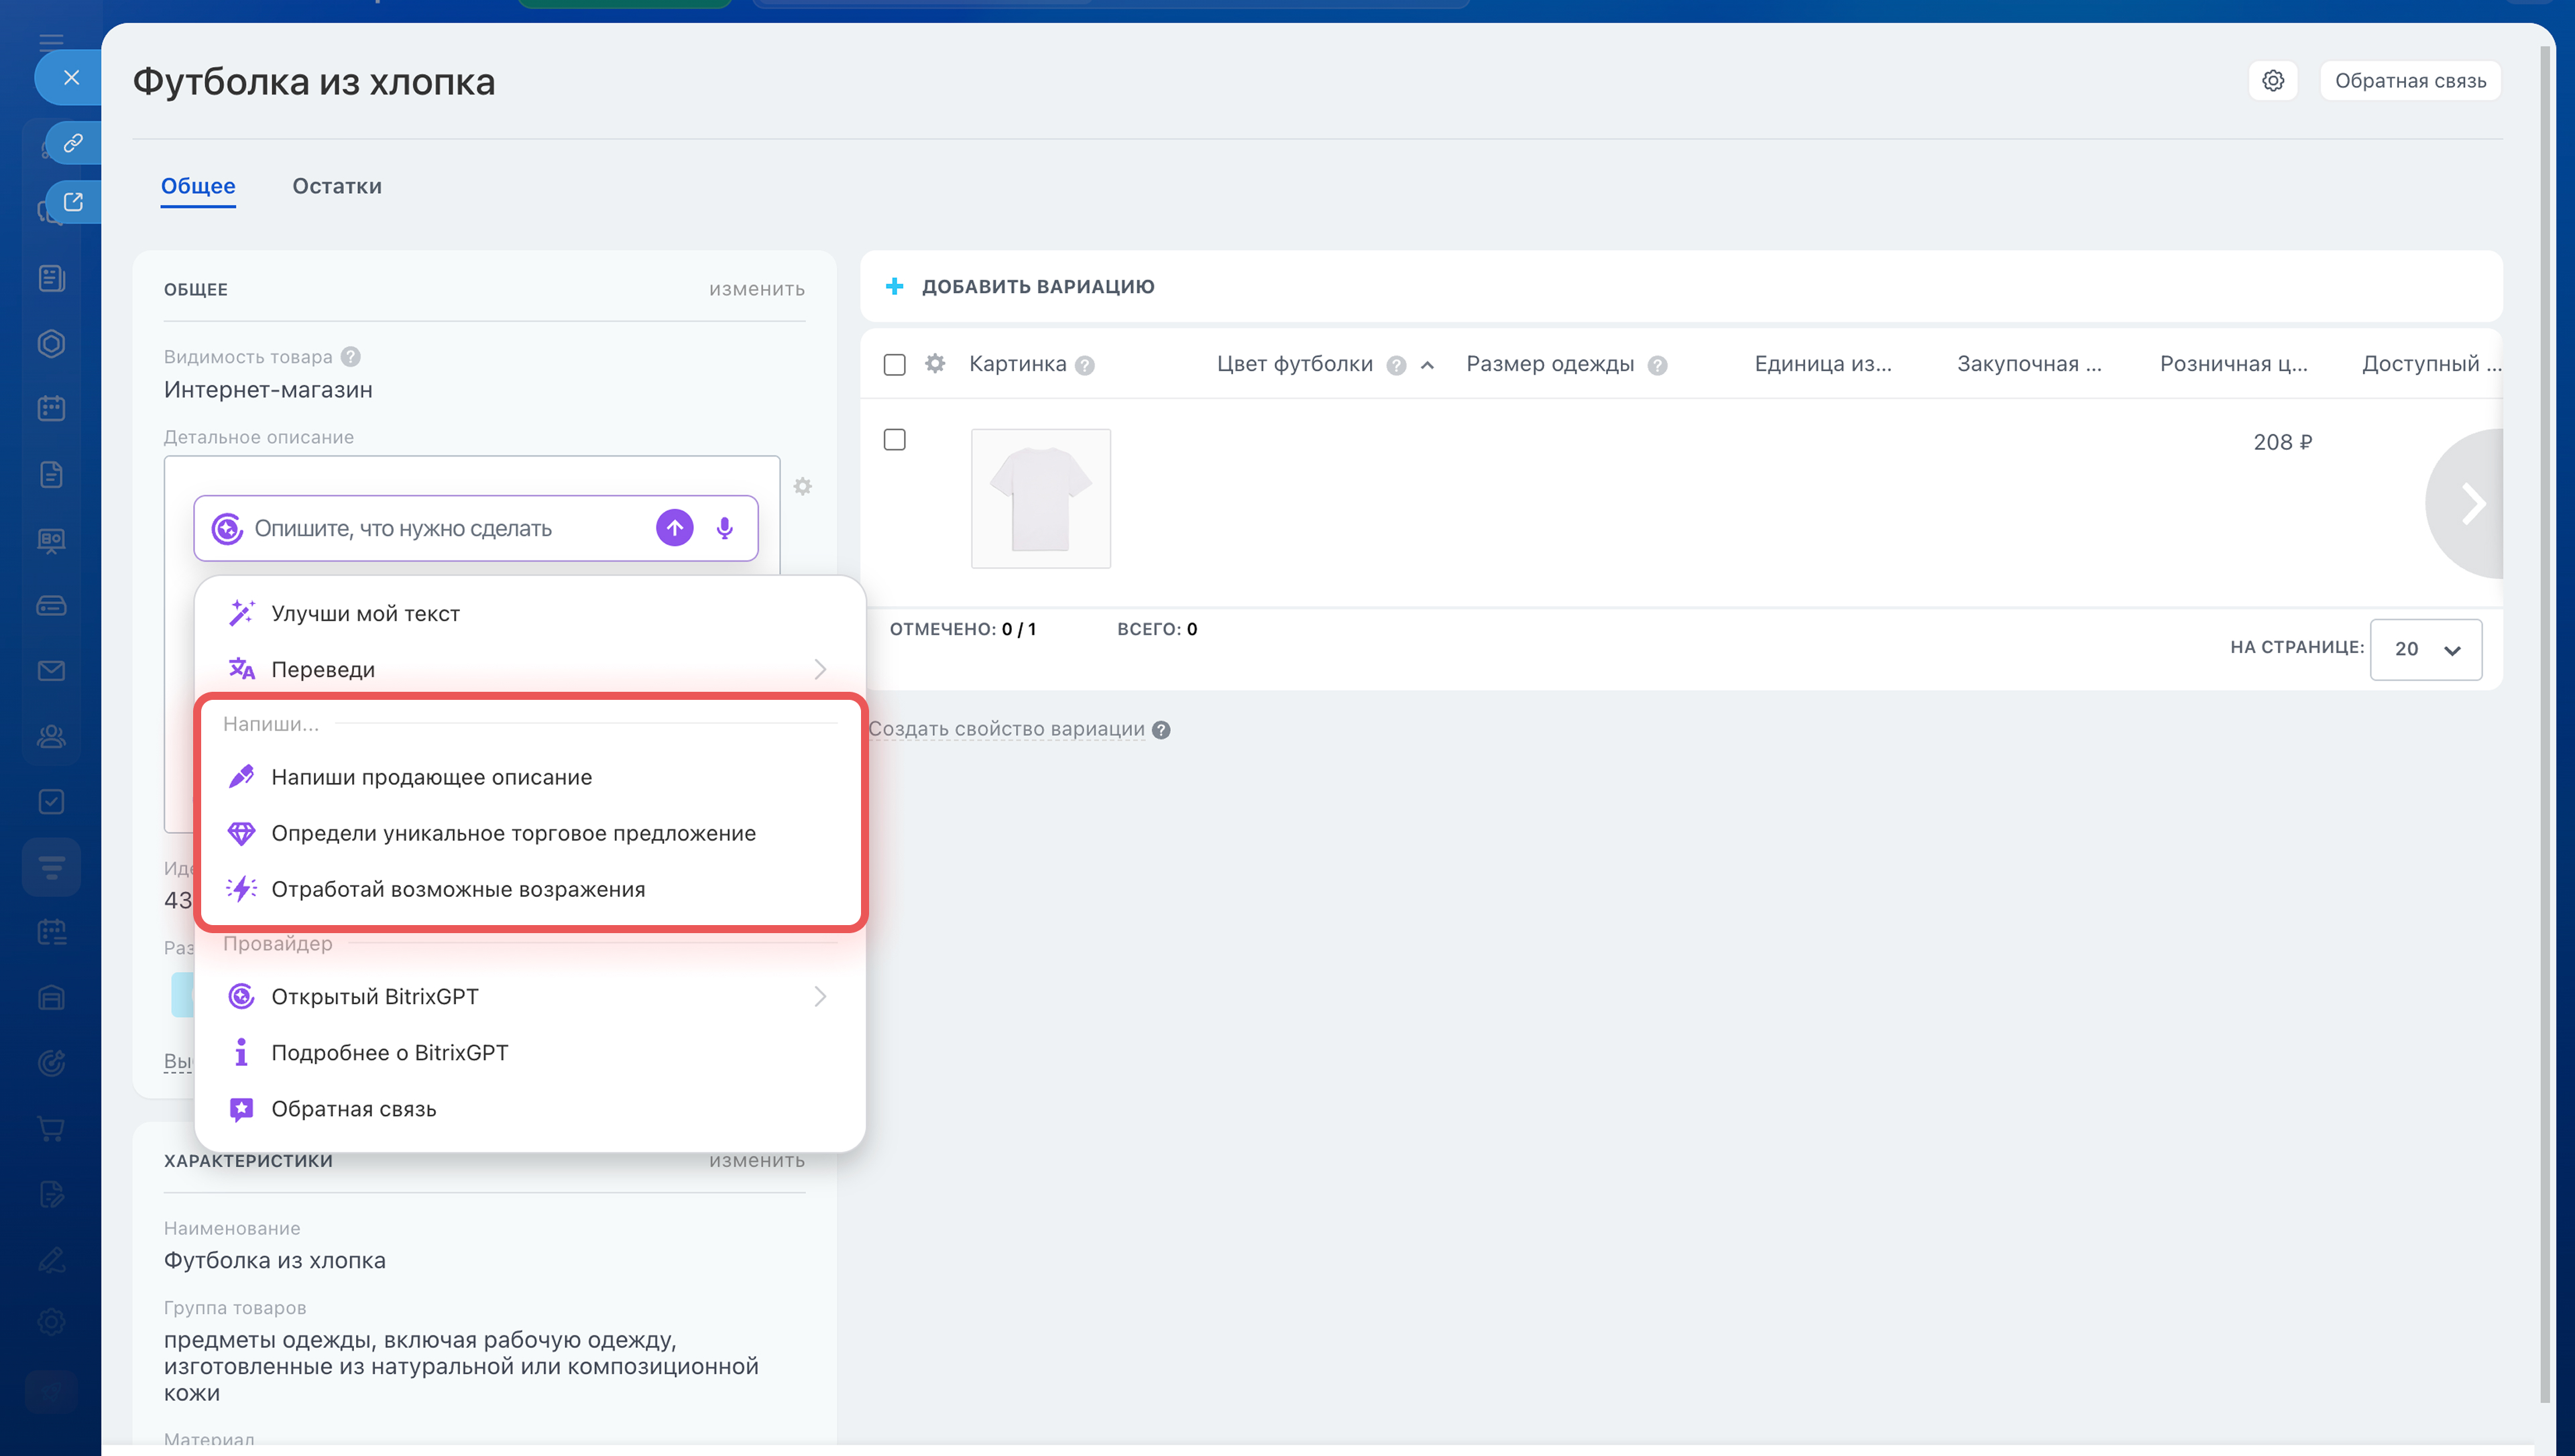Click the purple send arrow button
The image size is (2575, 1456).
click(675, 528)
